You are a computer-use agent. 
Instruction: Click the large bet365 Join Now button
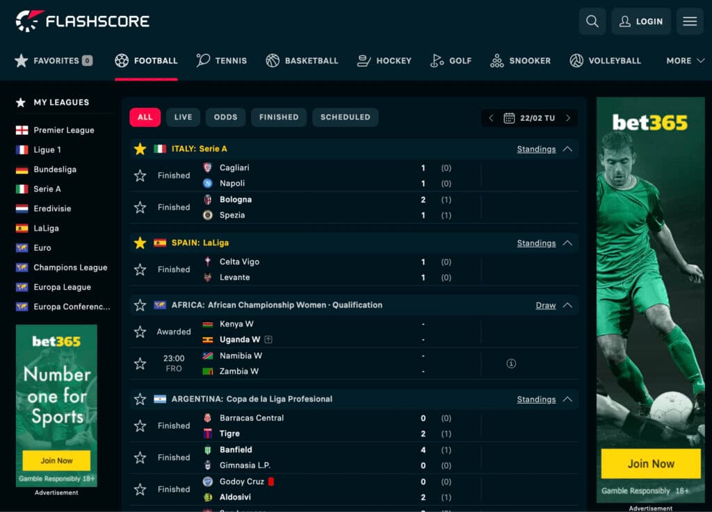[x=651, y=463]
